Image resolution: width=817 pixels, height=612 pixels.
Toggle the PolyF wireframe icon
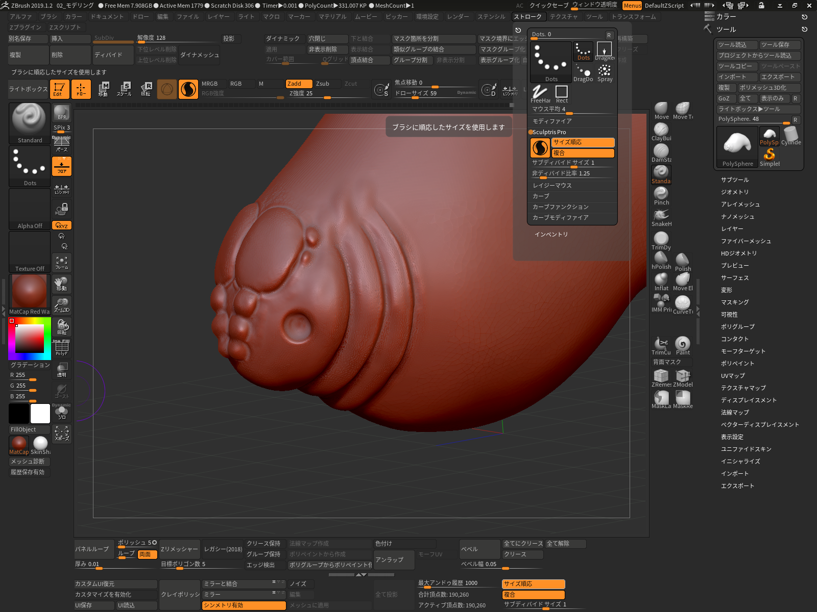click(61, 348)
